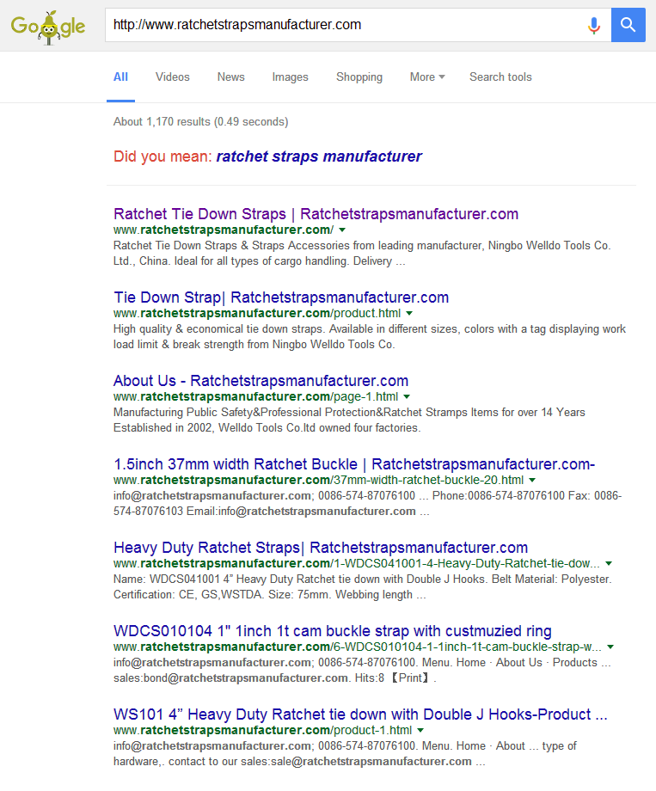Click snippet 'Name: WDCS041001 4" Heavy Duty'
656x791 pixels.
tap(362, 586)
